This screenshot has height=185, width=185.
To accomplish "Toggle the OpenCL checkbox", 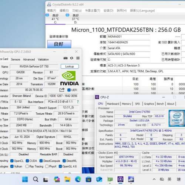I will pyautogui.click(x=12, y=161).
